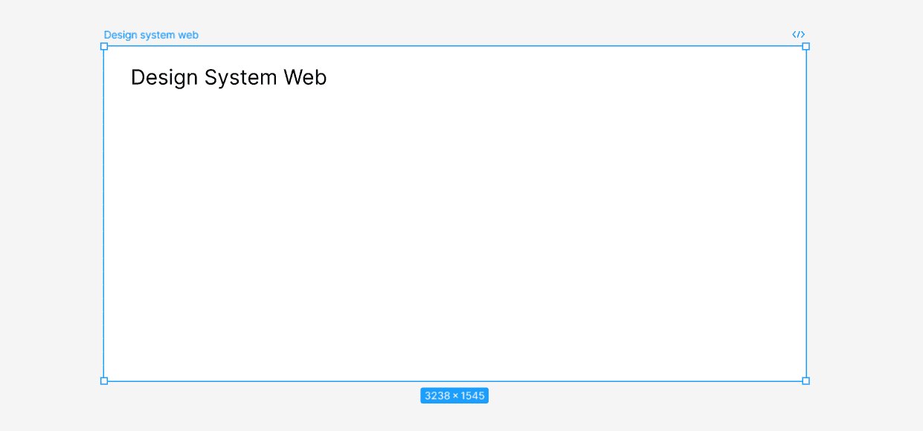This screenshot has width=923, height=431.
Task: Click the 3238 × 1545 dimension badge
Action: pos(454,395)
